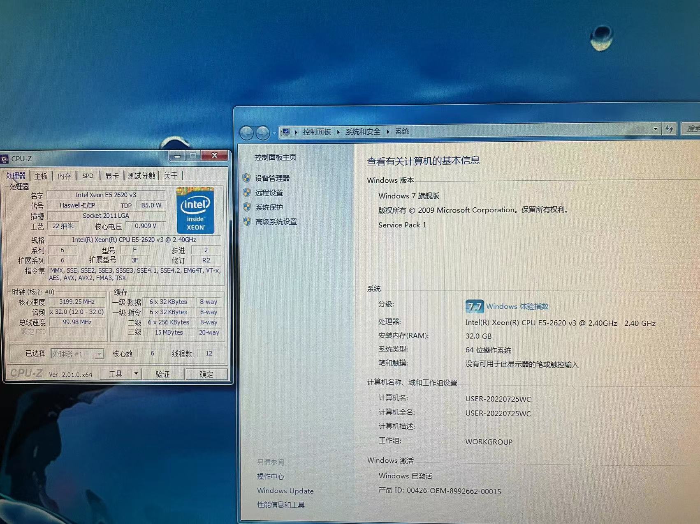Viewport: 700px width, 524px height.
Task: Click the 验证 button
Action: click(x=163, y=374)
